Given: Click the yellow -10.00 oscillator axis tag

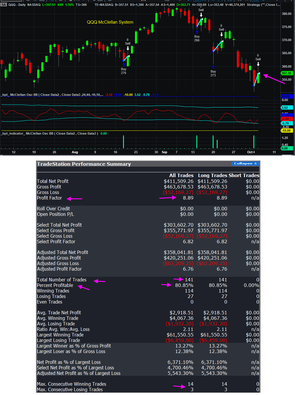Looking at the screenshot, I should pyautogui.click(x=287, y=131).
